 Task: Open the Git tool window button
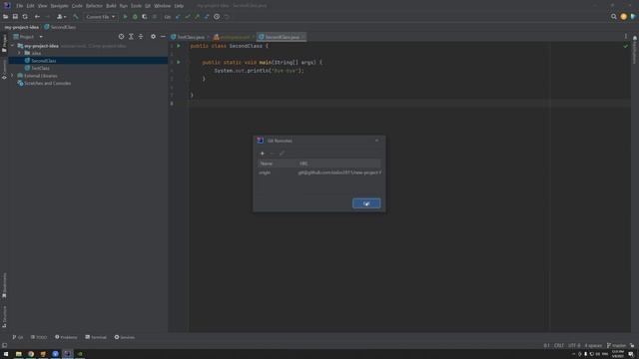pos(18,337)
